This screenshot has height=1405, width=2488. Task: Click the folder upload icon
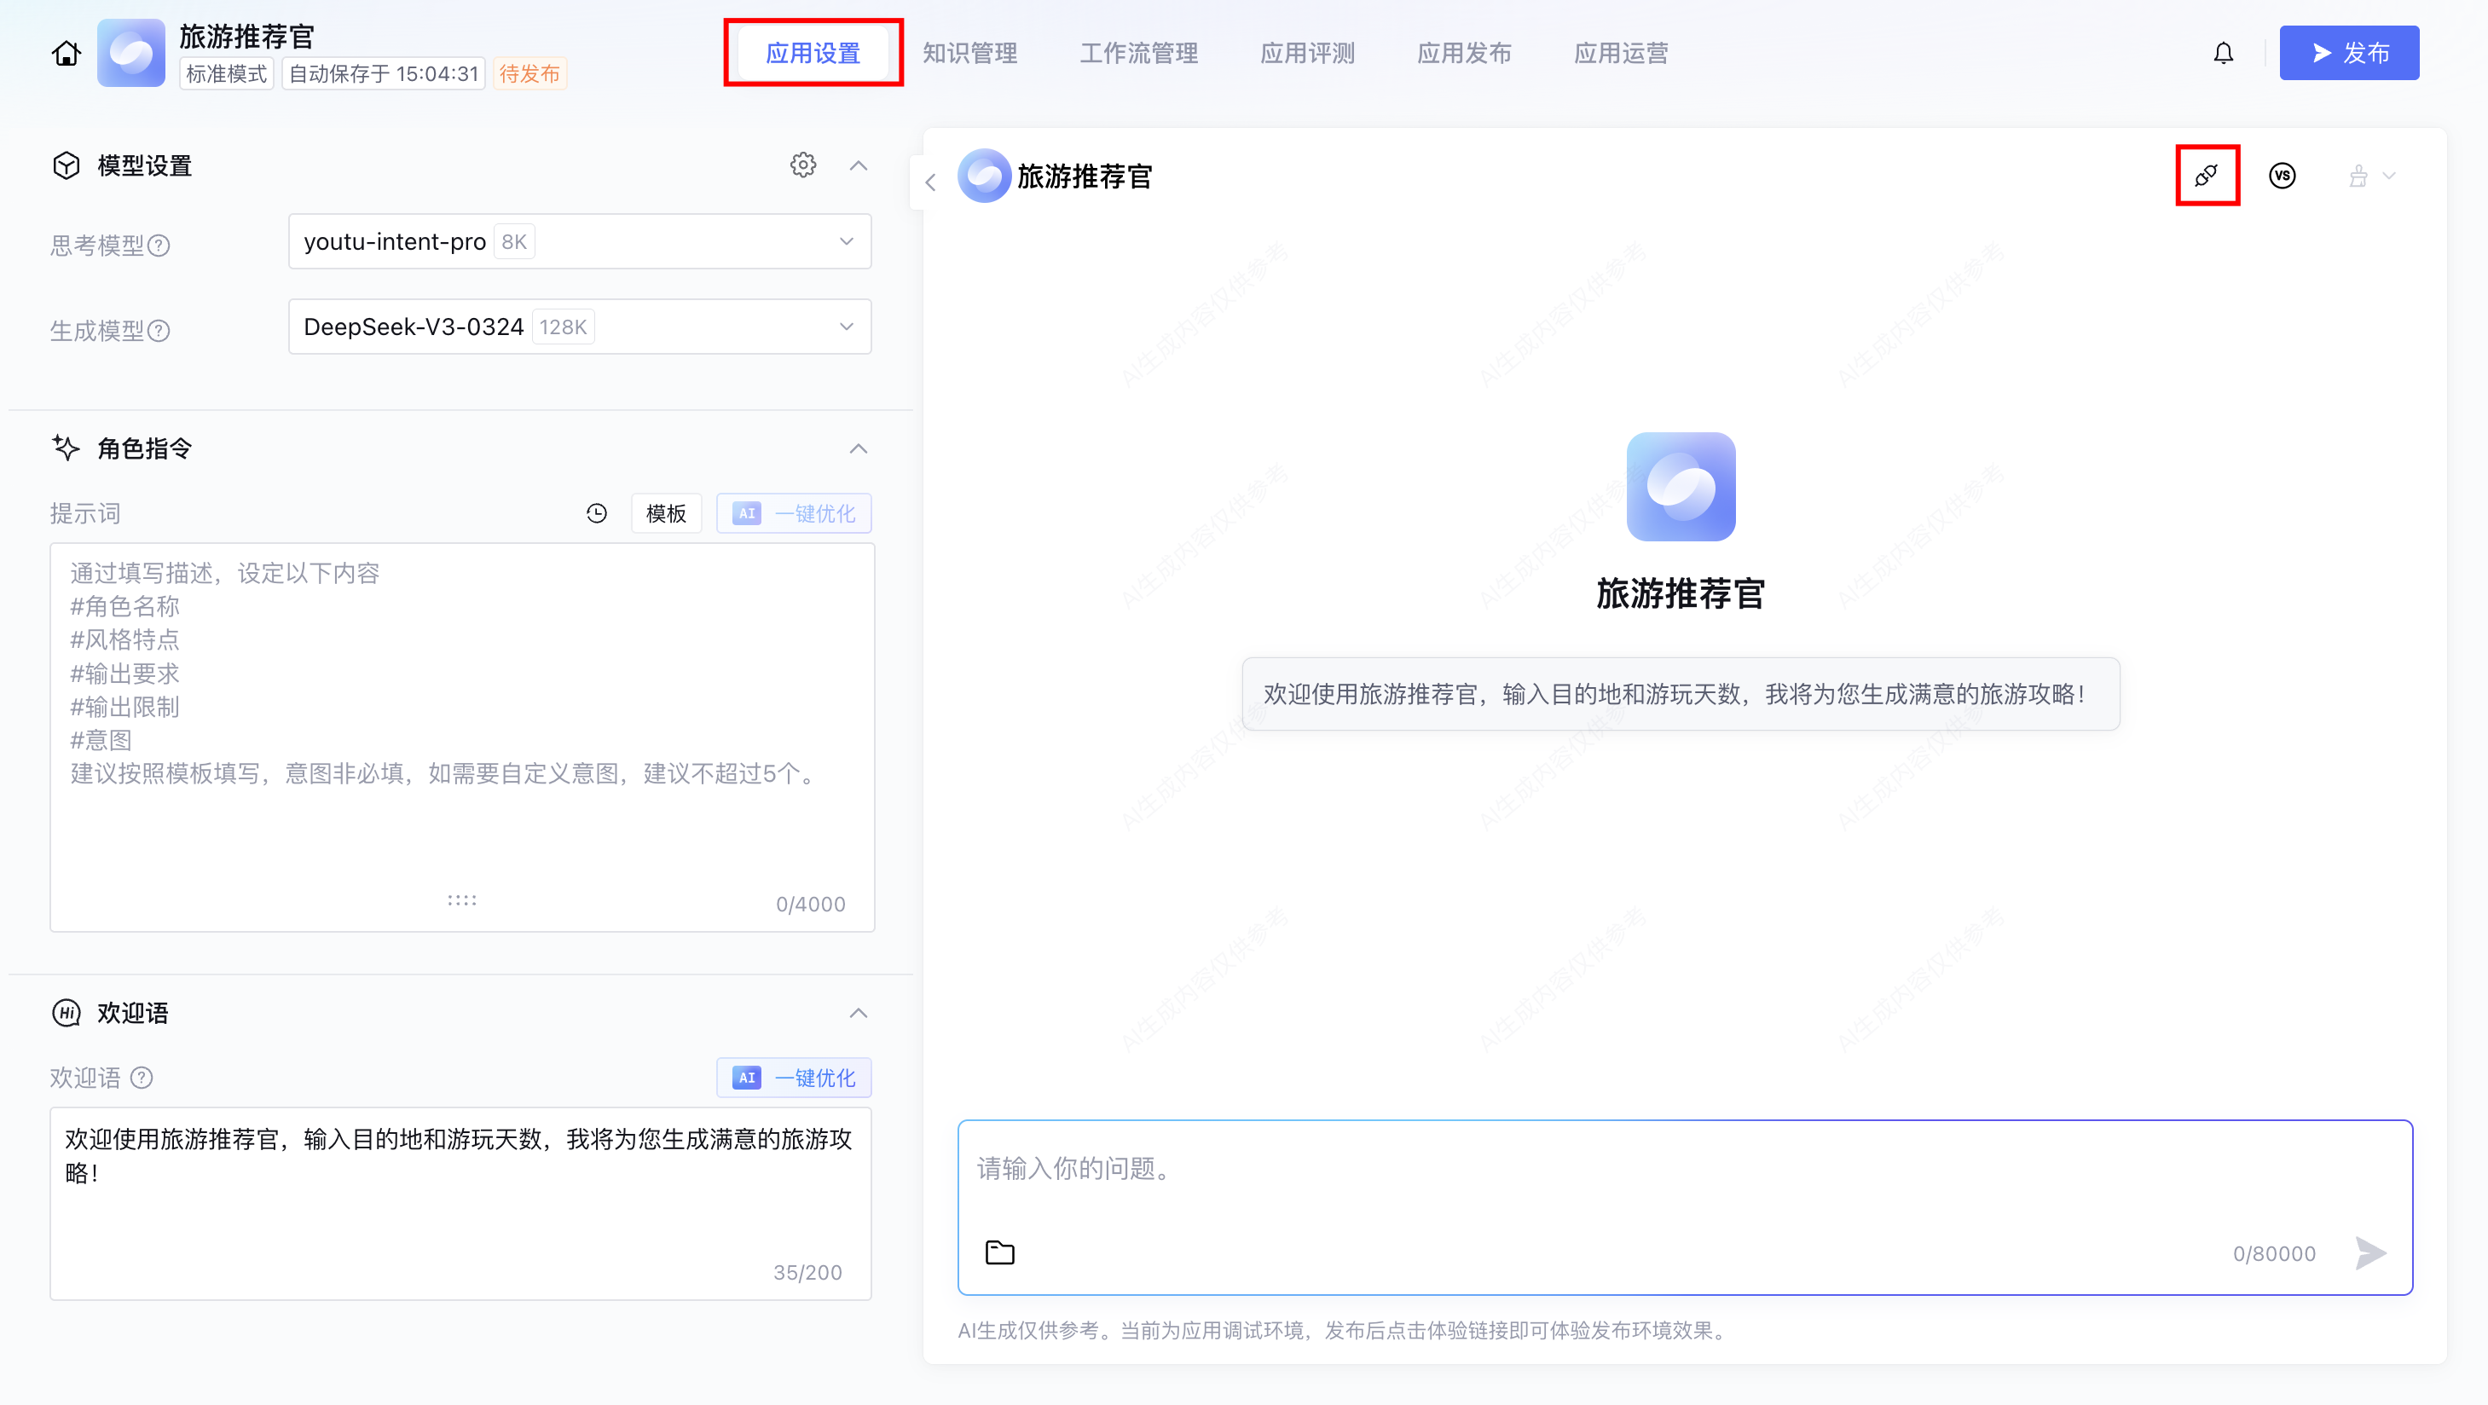point(999,1252)
